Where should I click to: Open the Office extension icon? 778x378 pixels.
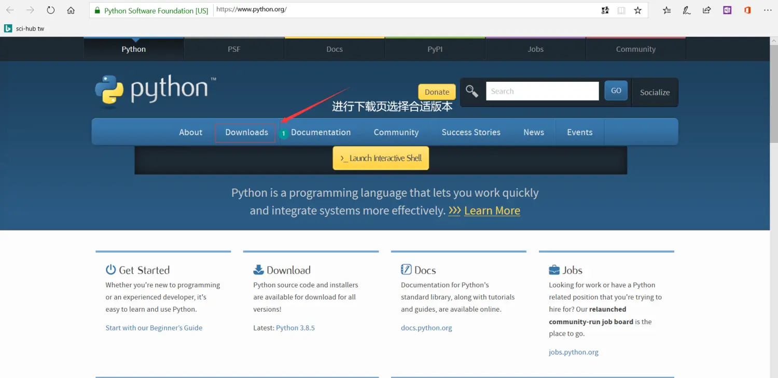click(x=747, y=10)
